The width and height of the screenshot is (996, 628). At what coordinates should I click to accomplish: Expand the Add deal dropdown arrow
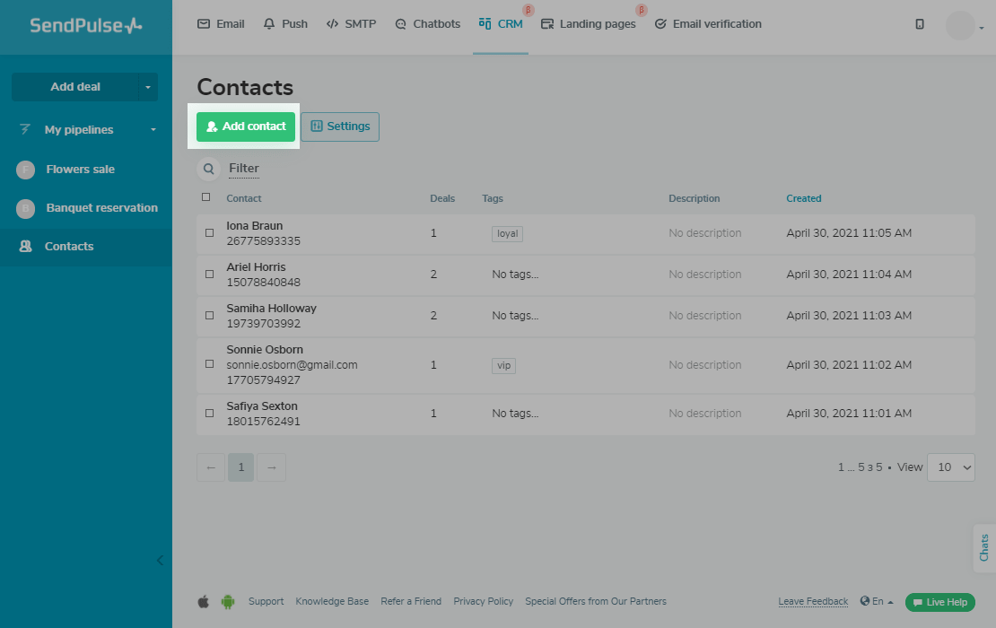tap(148, 87)
